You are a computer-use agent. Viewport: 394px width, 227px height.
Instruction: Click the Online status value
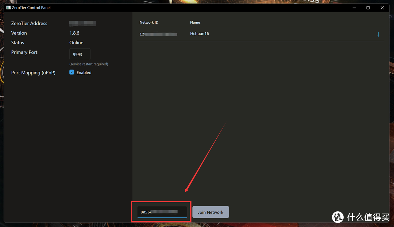pyautogui.click(x=76, y=43)
